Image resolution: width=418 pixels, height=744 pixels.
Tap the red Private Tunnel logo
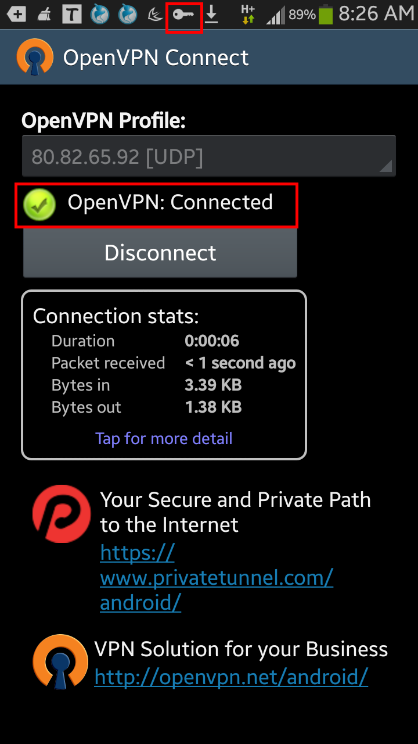[62, 514]
